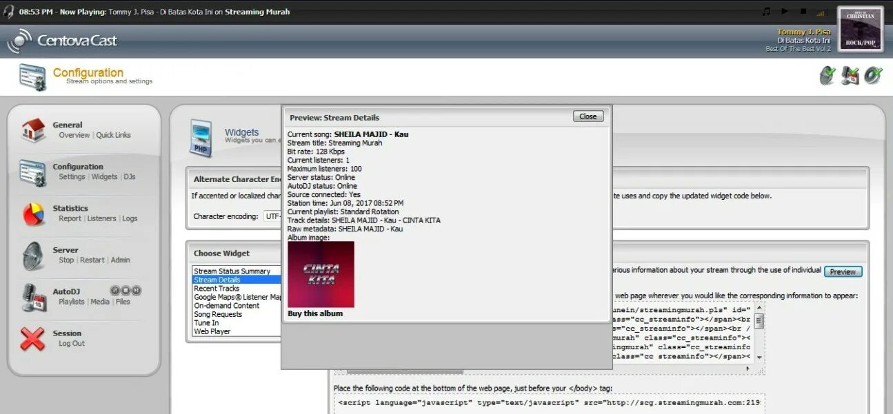893x414 pixels.
Task: Stop playback with the top bar stop button
Action: [x=803, y=12]
